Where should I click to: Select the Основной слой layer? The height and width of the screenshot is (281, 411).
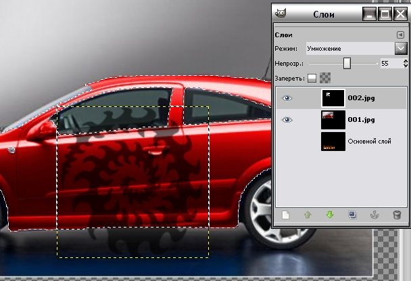(368, 142)
